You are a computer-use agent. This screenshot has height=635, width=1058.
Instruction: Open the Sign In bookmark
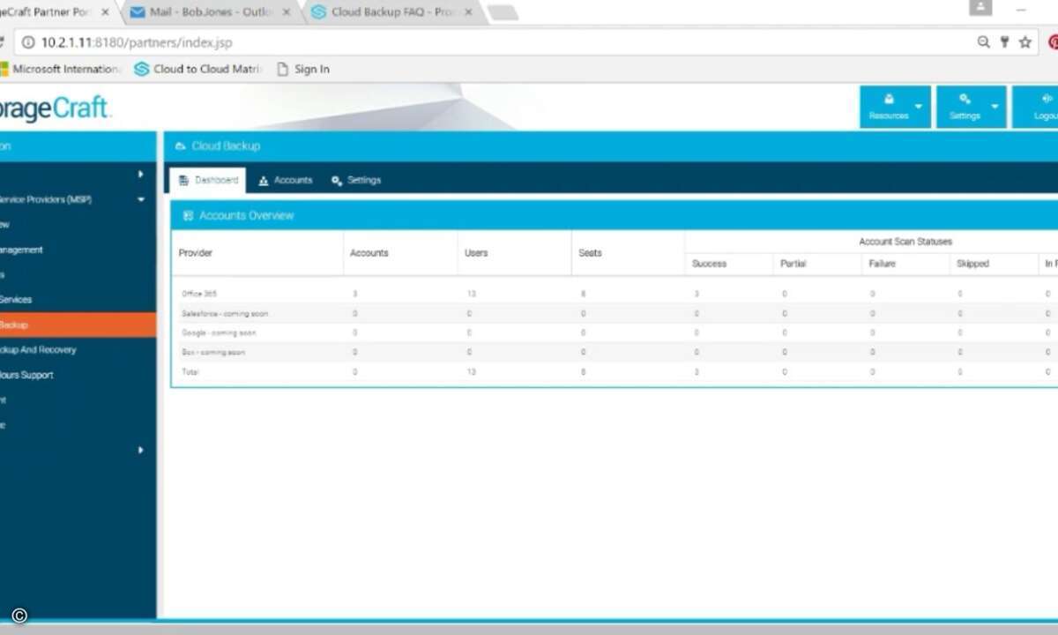[x=303, y=69]
